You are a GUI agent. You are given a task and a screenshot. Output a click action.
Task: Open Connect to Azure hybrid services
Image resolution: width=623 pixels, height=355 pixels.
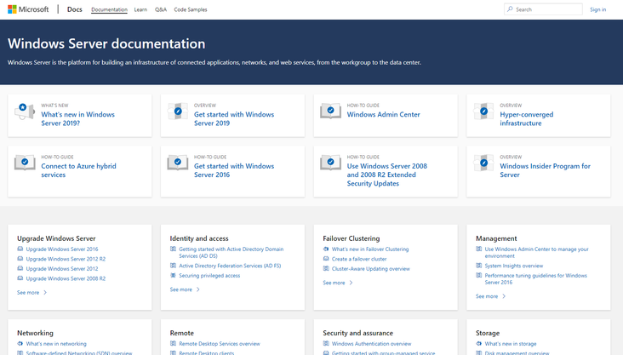click(78, 170)
